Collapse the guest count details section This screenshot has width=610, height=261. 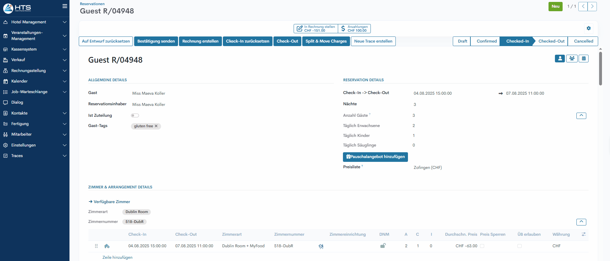pos(581,115)
